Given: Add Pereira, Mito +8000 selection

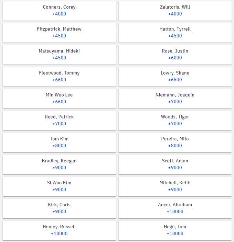Looking at the screenshot, I should pos(175,143).
